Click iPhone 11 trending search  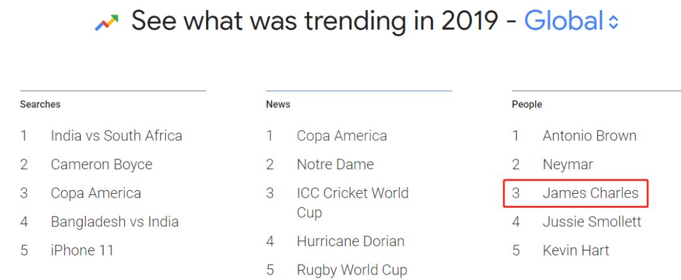[82, 250]
